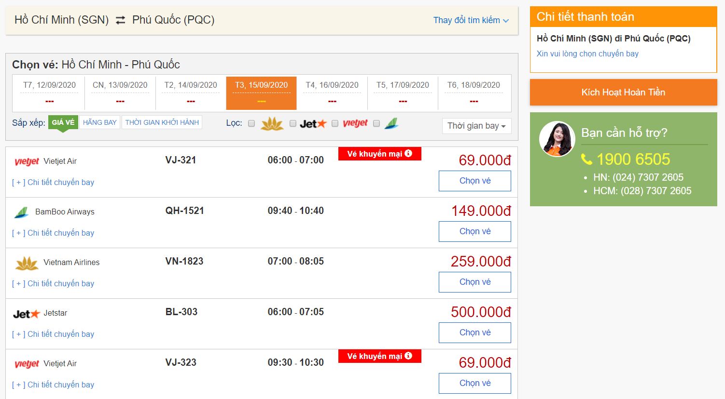Click Phú Quốc (PQC) destination text
Screen dimensions: 725x399
point(173,20)
